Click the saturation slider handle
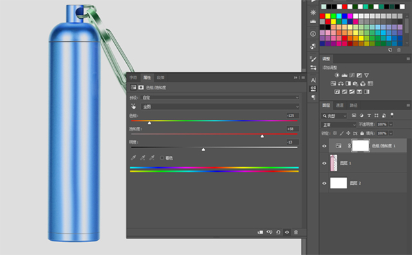 coord(262,136)
